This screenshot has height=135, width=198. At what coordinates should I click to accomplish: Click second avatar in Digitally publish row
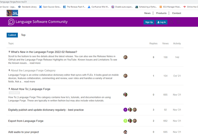click(130, 110)
